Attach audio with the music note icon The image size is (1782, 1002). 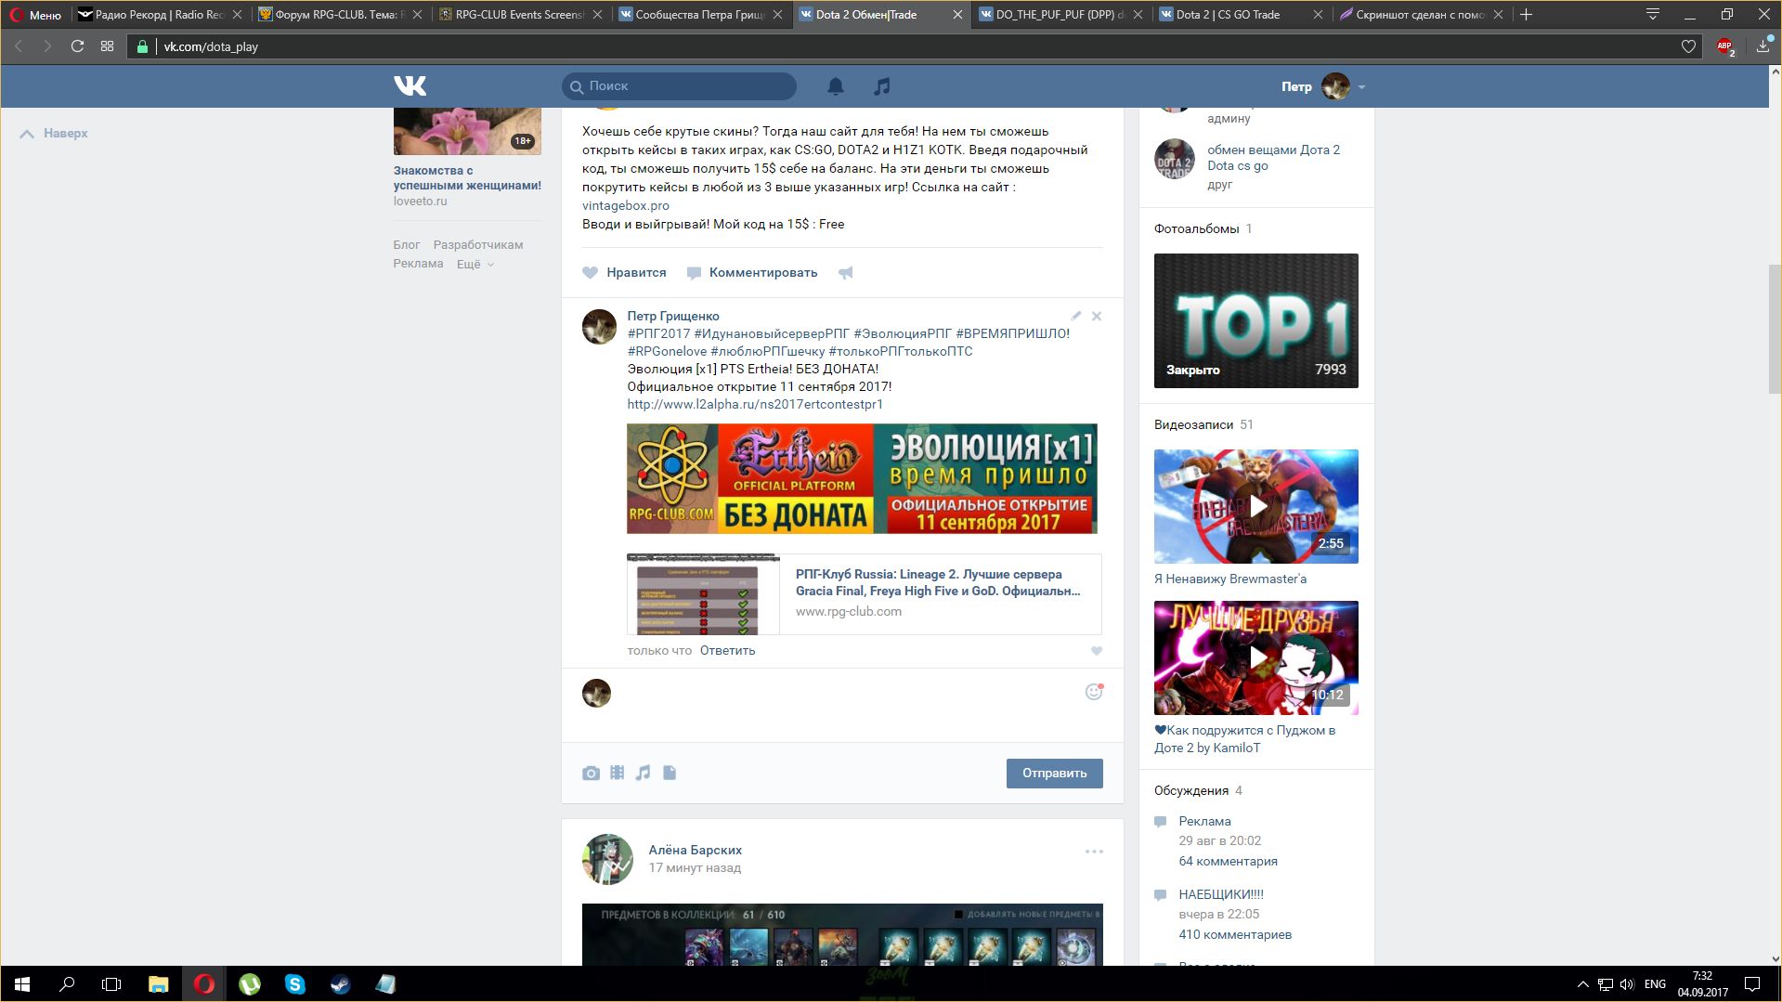(643, 773)
